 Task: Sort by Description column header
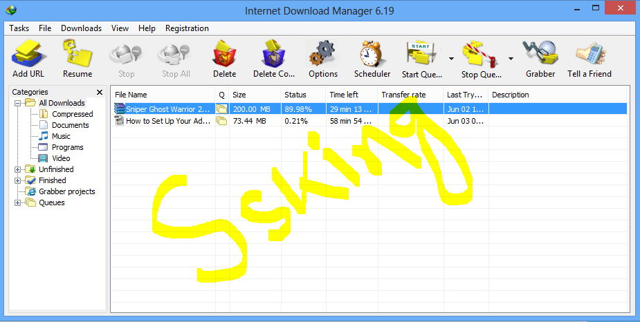click(558, 95)
